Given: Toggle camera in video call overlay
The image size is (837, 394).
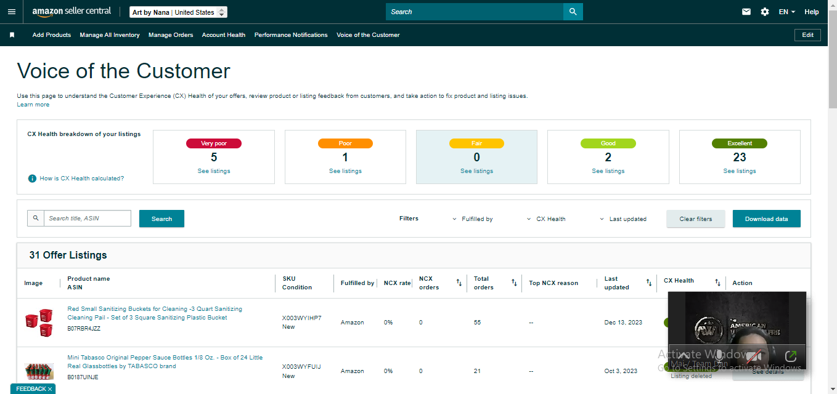Looking at the screenshot, I should pyautogui.click(x=755, y=356).
